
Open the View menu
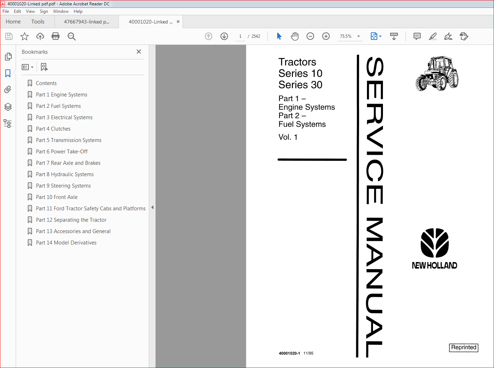tap(30, 11)
